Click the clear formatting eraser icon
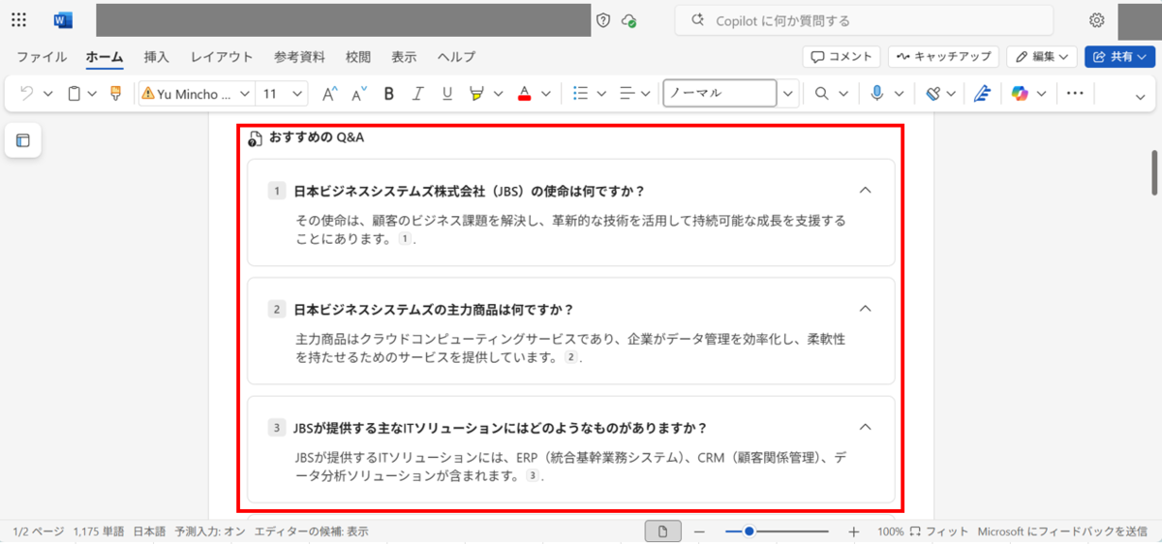Screen dimensions: 1162x544 tap(933, 94)
